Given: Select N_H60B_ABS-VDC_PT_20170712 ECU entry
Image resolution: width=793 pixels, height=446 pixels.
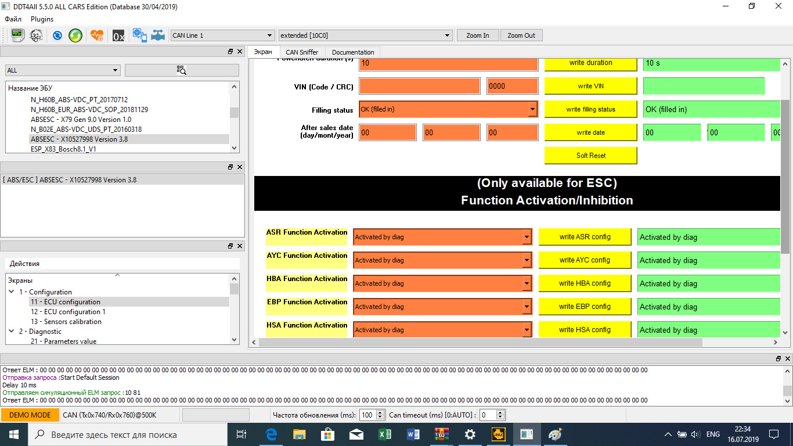Looking at the screenshot, I should pyautogui.click(x=79, y=100).
